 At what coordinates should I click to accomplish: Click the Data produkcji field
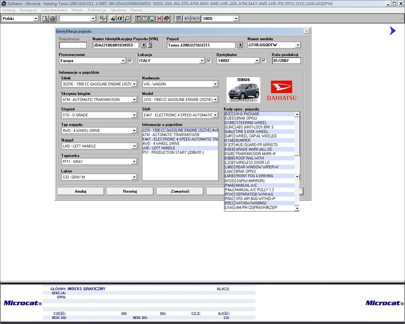tap(286, 61)
